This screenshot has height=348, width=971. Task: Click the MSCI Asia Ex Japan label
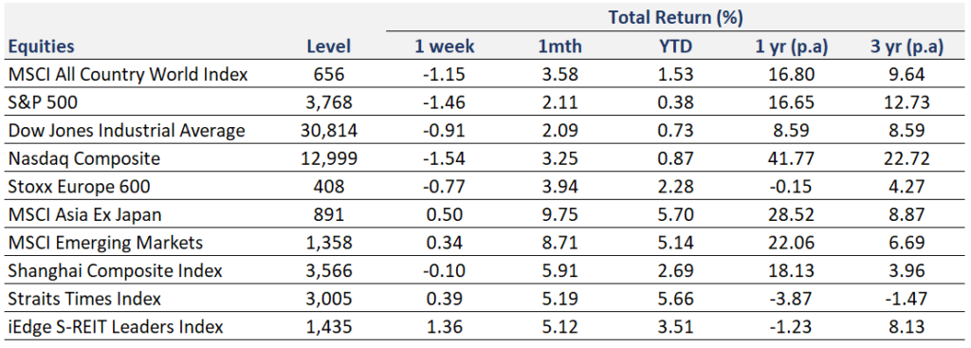point(84,215)
